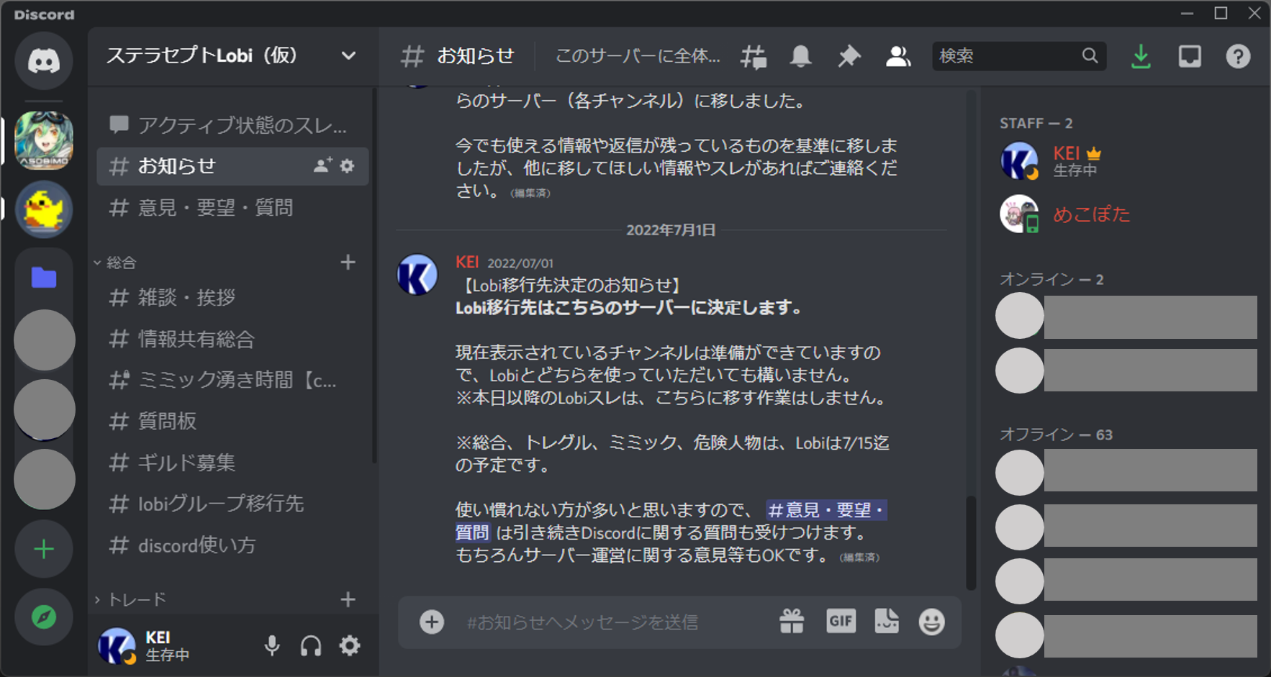Open Explore public servers compass icon

click(44, 617)
